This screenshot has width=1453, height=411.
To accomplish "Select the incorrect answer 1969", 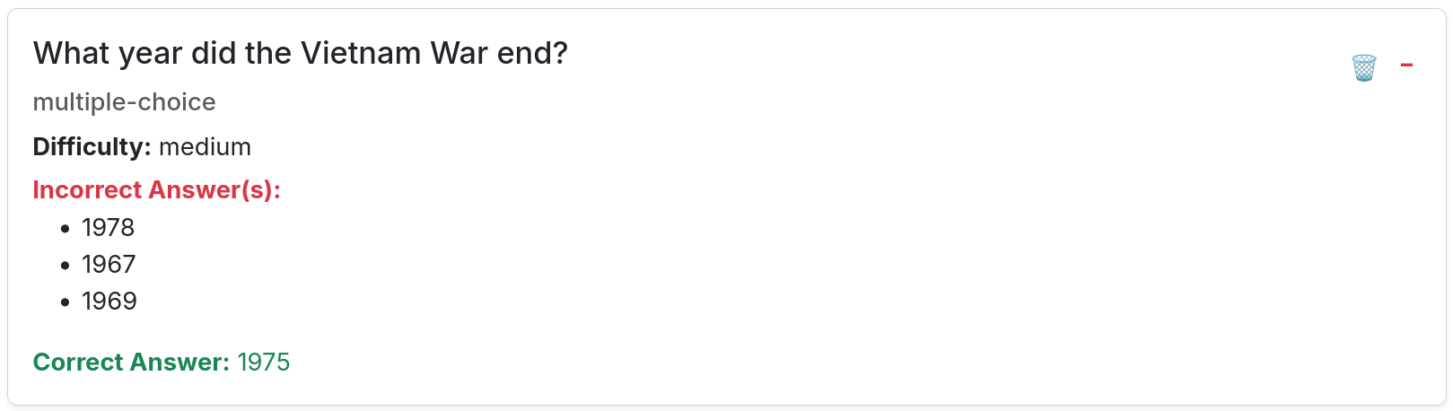I will (109, 302).
